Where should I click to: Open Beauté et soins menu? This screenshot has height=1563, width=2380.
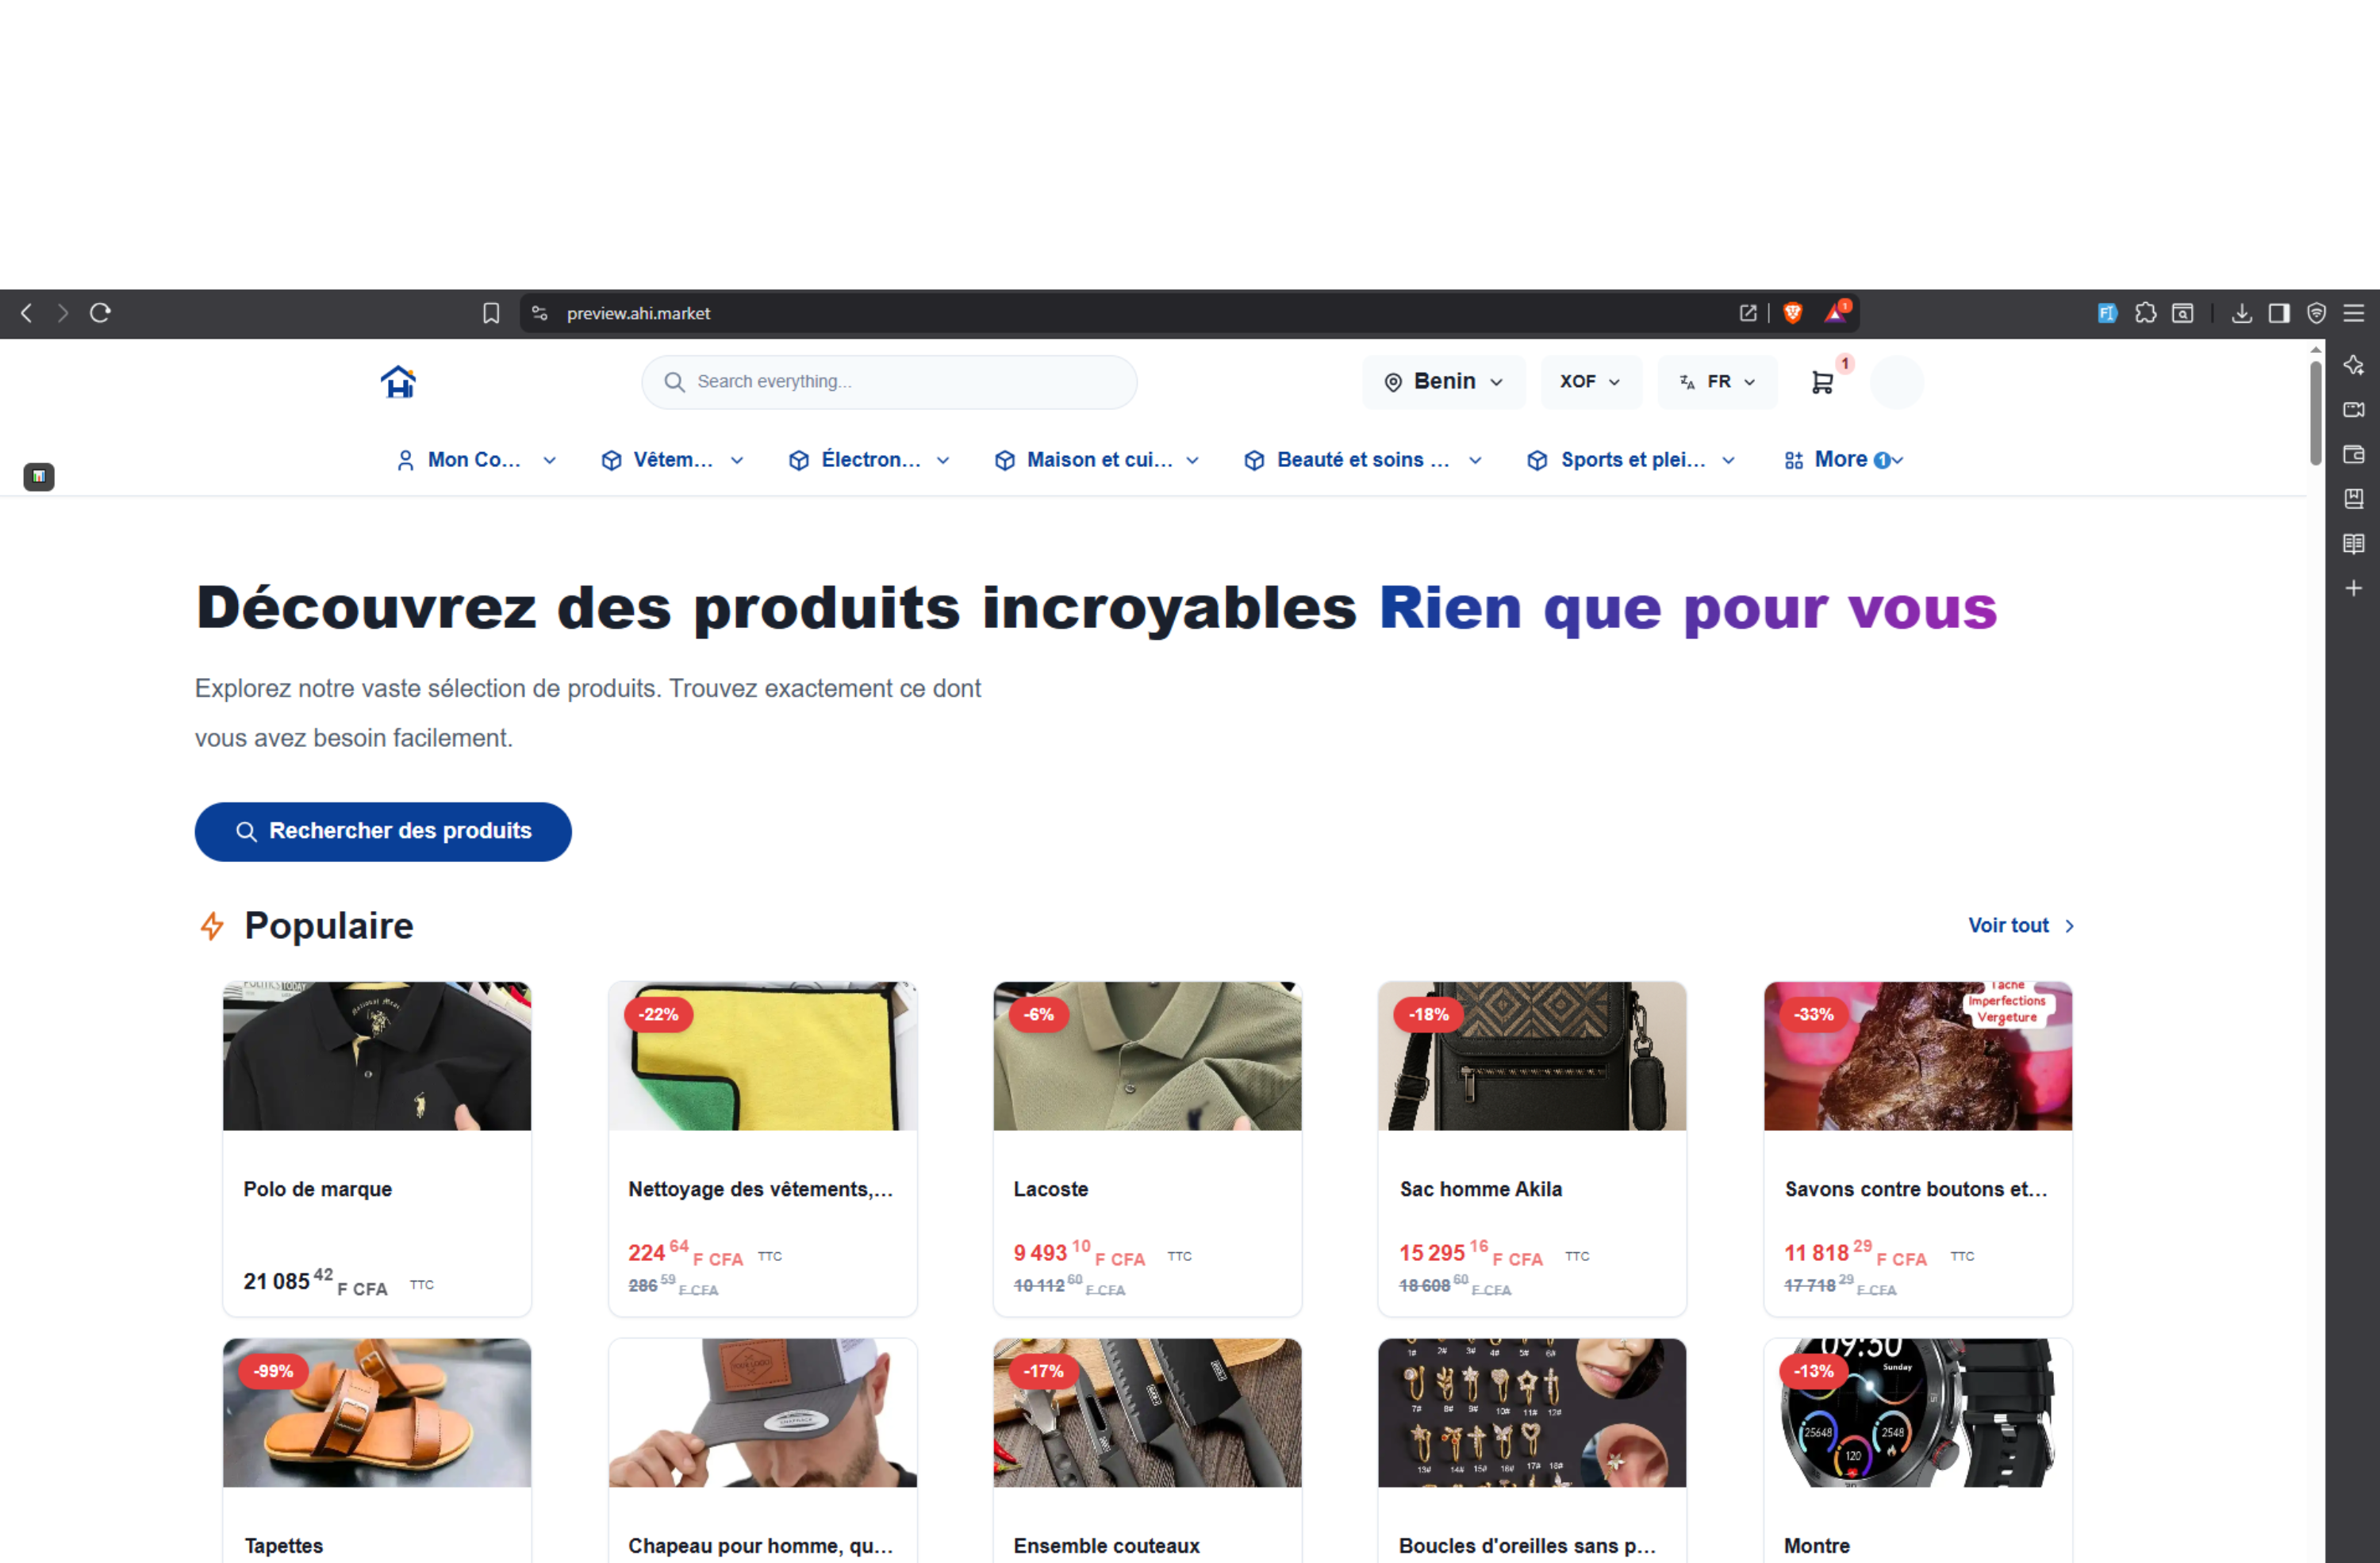pyautogui.click(x=1362, y=460)
